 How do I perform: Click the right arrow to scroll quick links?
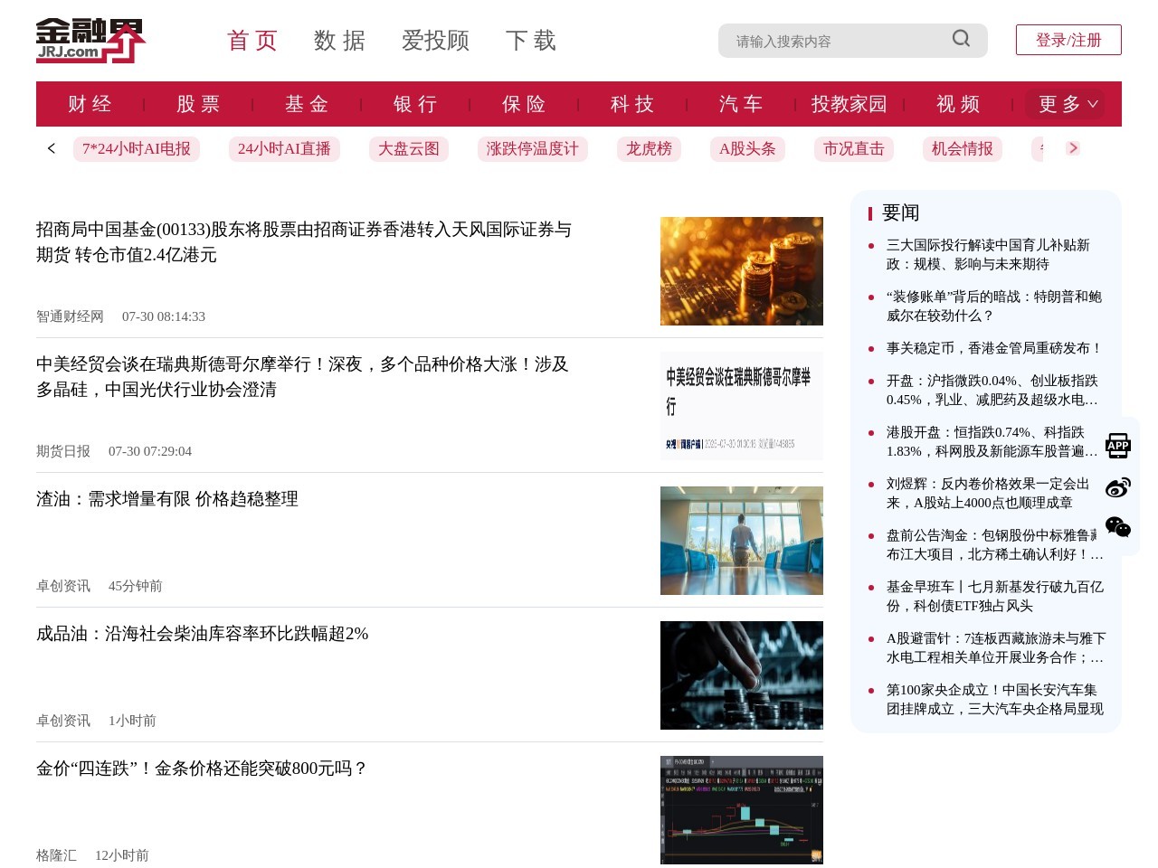1073,148
